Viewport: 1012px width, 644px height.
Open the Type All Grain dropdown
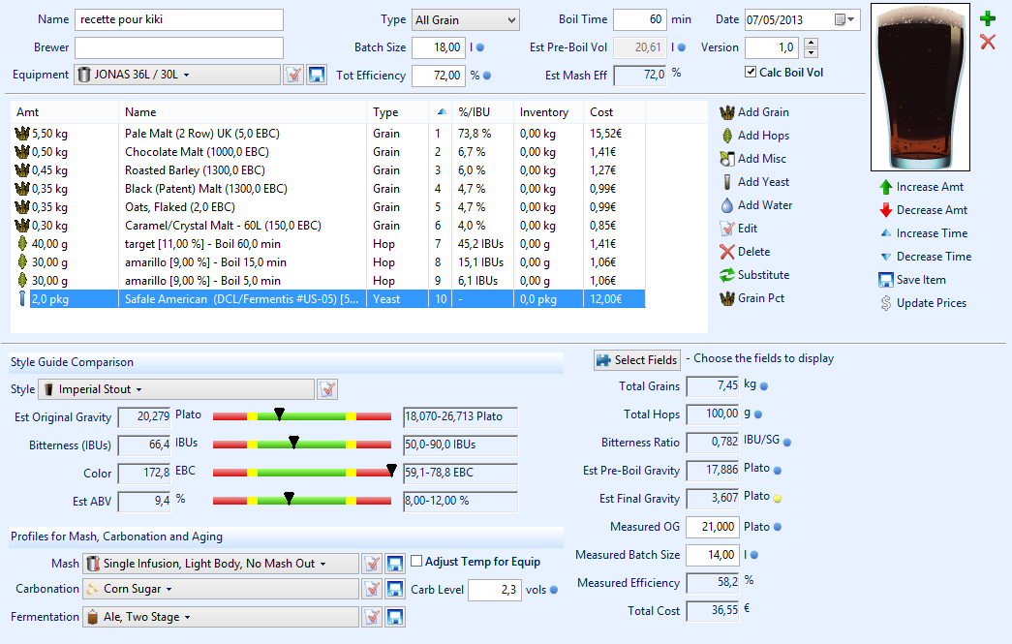pyautogui.click(x=465, y=20)
